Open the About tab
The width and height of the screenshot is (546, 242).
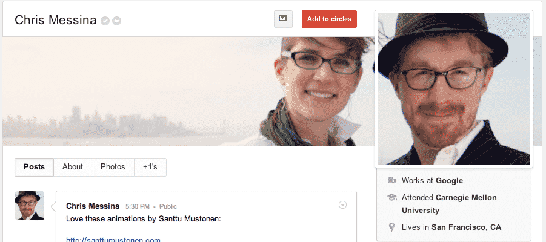coord(73,167)
